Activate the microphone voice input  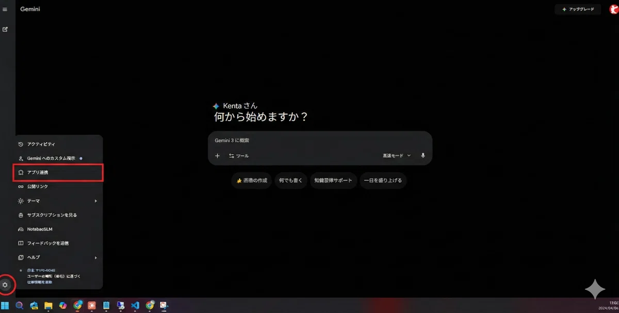[x=423, y=155]
